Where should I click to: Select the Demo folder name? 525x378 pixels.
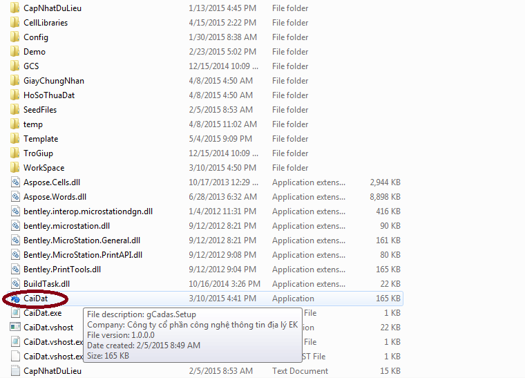coord(35,52)
